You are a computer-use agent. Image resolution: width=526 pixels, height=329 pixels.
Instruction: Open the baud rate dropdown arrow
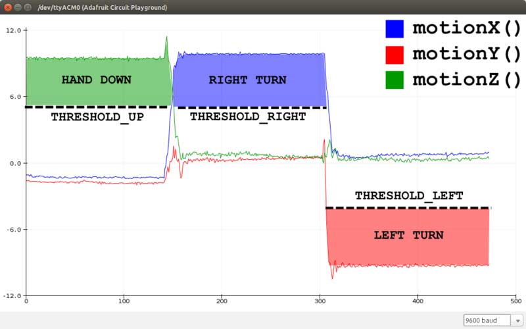[x=515, y=320]
